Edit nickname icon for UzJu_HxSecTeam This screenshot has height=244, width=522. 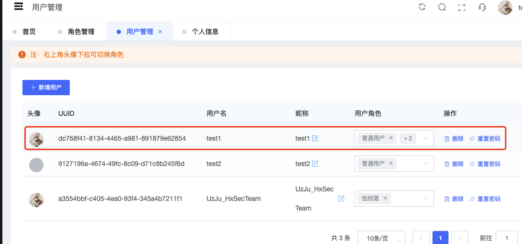click(341, 199)
